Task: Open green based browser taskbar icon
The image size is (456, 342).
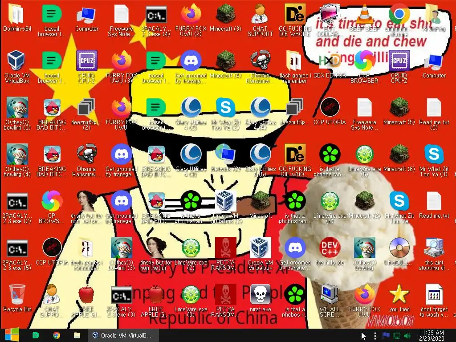Action: pos(36,335)
